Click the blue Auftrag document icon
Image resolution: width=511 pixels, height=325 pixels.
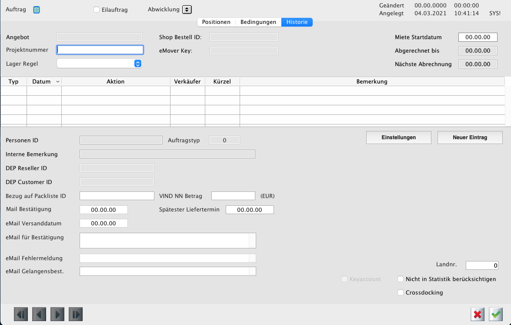pyautogui.click(x=37, y=10)
